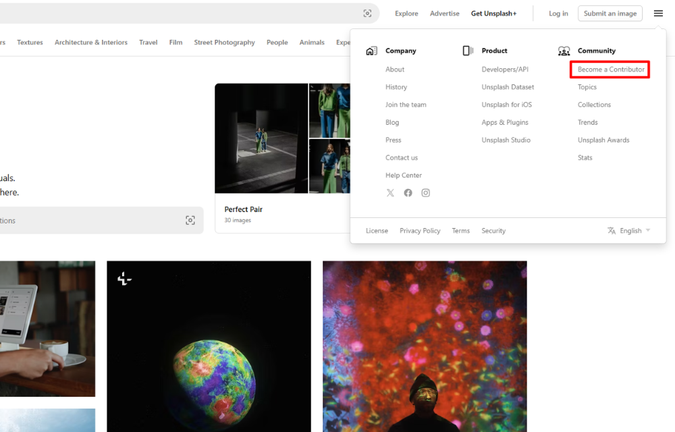Select the Textures topic tab
Image resolution: width=675 pixels, height=432 pixels.
click(x=30, y=42)
